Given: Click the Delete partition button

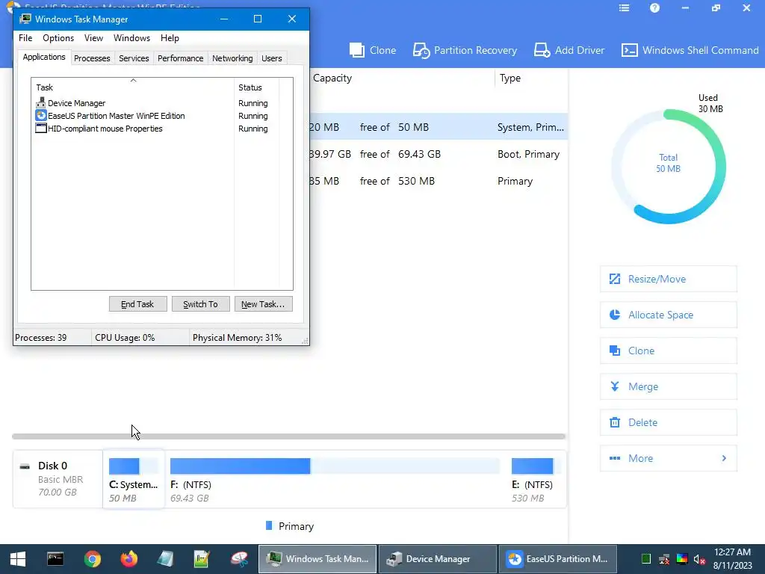Looking at the screenshot, I should tap(669, 422).
